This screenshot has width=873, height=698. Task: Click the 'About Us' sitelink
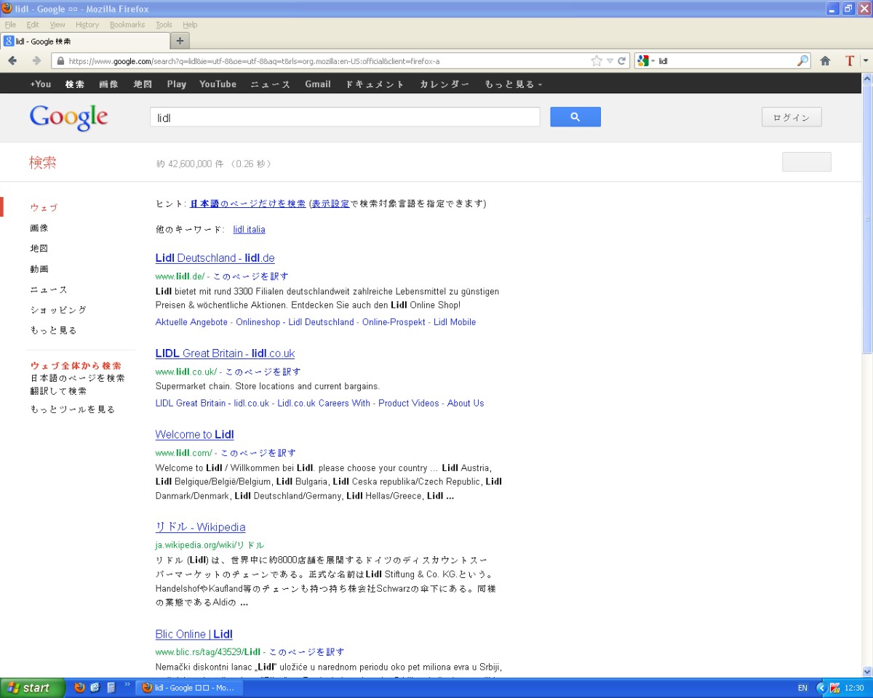click(x=466, y=404)
